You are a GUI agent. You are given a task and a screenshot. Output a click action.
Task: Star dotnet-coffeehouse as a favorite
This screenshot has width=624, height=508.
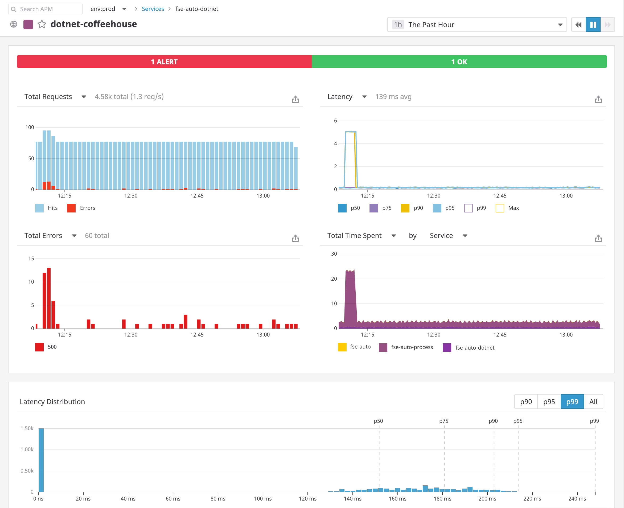(42, 24)
